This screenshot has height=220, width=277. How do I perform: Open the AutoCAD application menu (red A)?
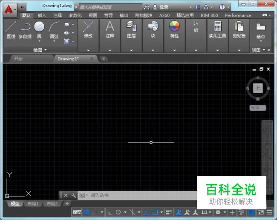(x=10, y=10)
